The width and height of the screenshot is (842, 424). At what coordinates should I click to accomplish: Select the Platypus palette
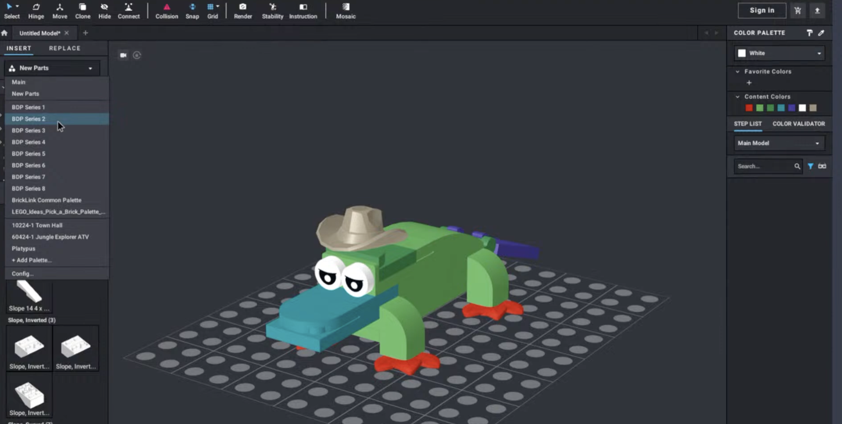57,249
